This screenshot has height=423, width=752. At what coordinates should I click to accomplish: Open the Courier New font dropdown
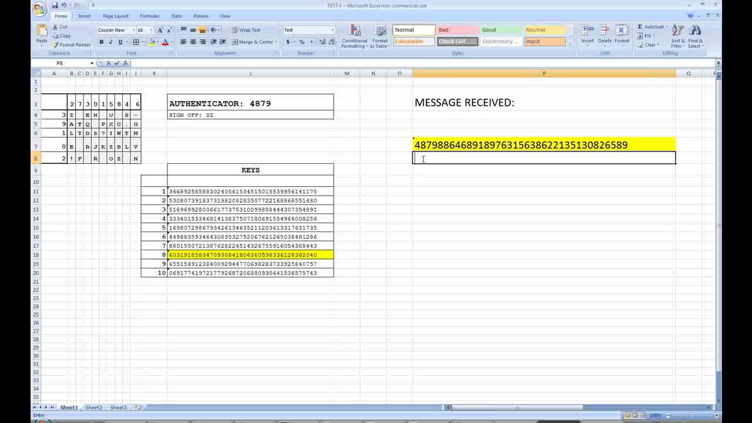point(133,30)
